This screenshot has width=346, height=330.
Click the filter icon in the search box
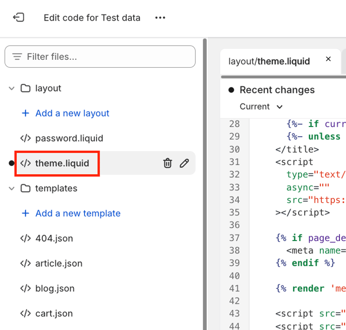click(x=17, y=57)
